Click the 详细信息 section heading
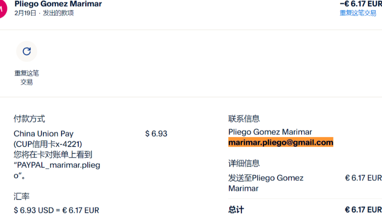Screen dimensions: 382x215 click(x=244, y=163)
